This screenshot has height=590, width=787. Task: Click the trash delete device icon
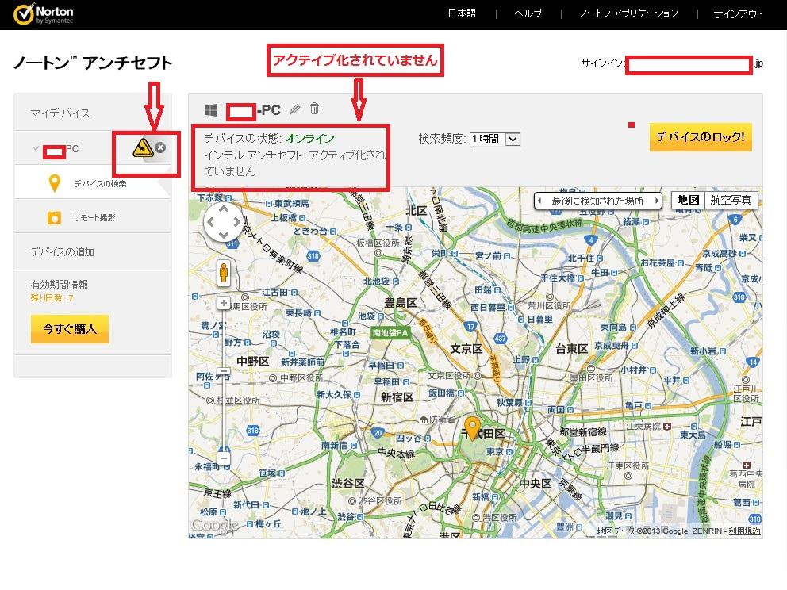coord(315,109)
